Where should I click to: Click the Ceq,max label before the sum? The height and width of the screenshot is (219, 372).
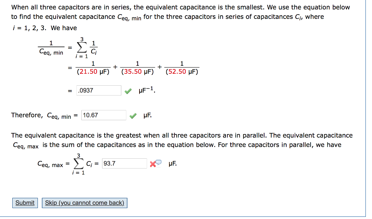pyautogui.click(x=50, y=163)
